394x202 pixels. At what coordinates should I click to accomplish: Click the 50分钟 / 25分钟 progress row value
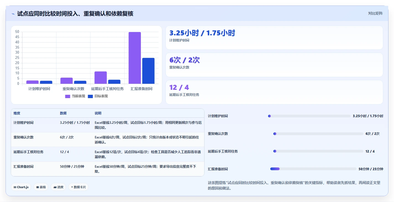[371, 169]
